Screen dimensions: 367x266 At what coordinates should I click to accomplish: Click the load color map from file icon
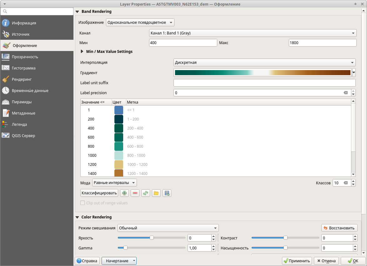[156, 193]
